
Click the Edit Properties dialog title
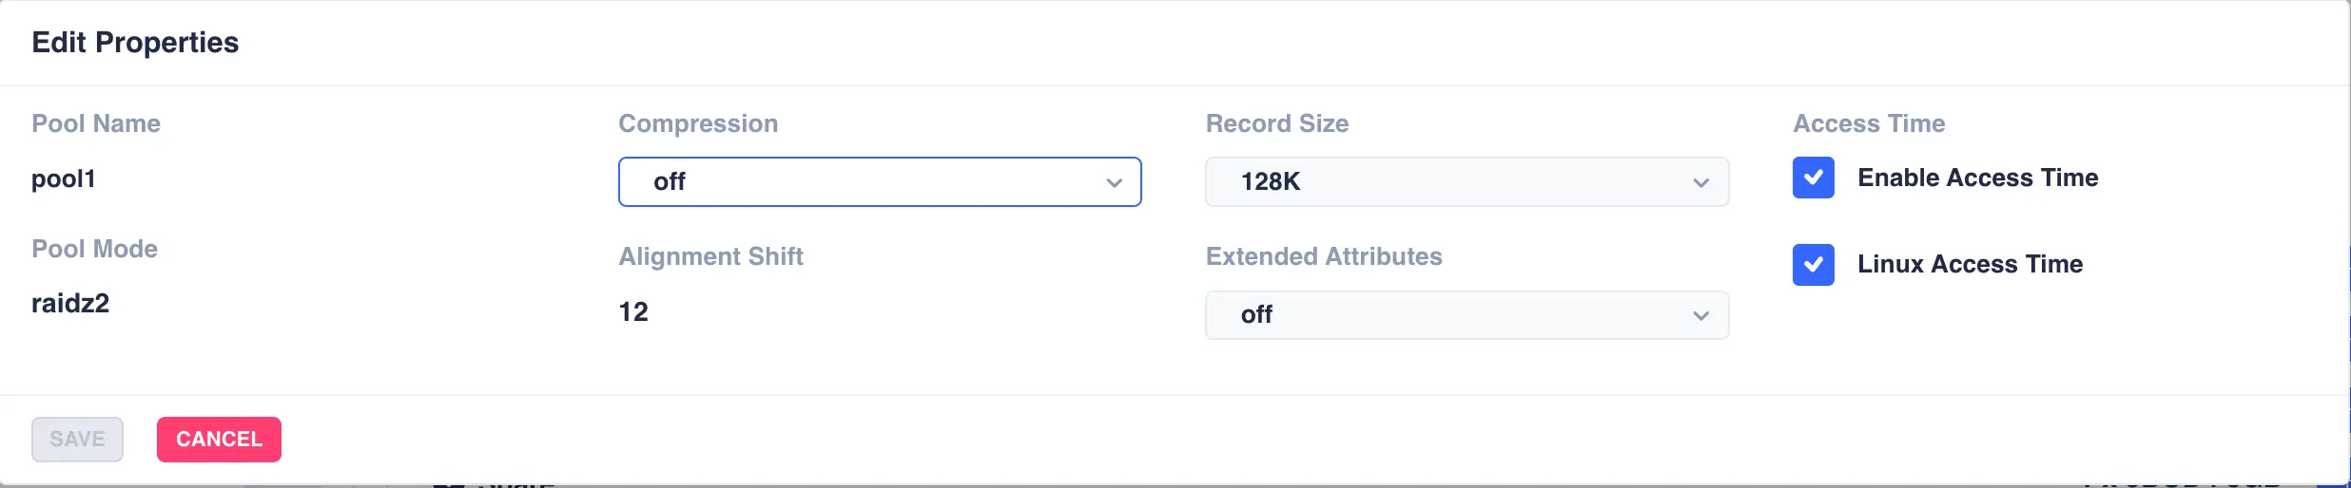pyautogui.click(x=135, y=43)
